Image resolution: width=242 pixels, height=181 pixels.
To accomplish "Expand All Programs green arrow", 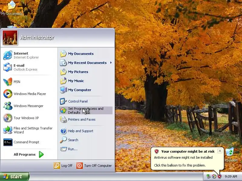I will click(x=41, y=154).
